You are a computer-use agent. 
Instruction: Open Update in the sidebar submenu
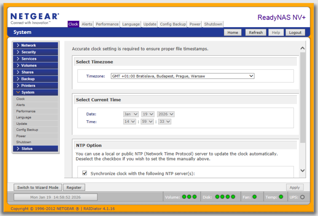point(35,124)
